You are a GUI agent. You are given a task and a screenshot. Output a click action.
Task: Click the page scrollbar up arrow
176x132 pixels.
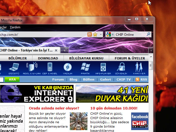(x=151, y=57)
